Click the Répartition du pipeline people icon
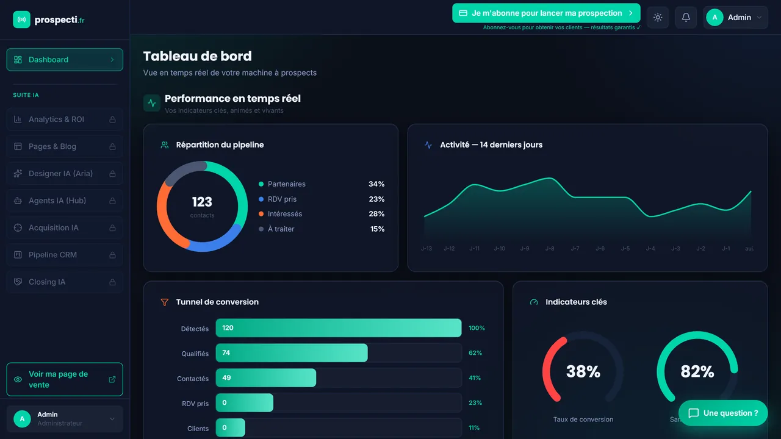Image resolution: width=781 pixels, height=439 pixels. [x=165, y=145]
